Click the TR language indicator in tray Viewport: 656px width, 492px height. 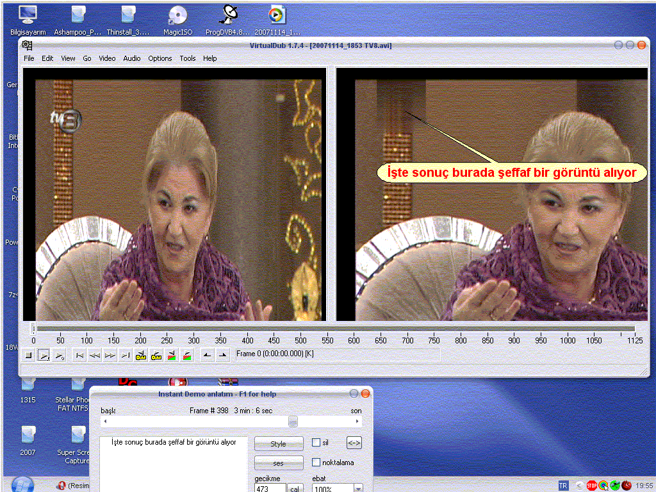pos(563,486)
